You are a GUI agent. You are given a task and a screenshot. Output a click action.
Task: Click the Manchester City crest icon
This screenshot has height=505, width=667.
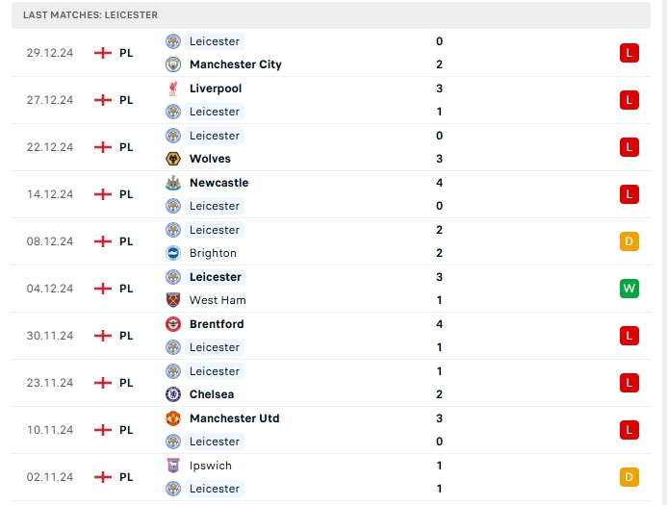pos(173,64)
